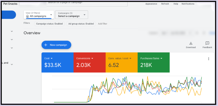This screenshot has height=106, width=218.
Task: Click the Download icon
Action: 191,43
